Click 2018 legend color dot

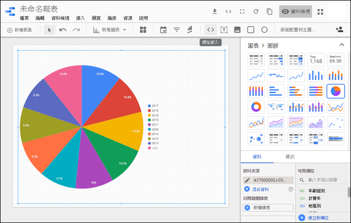[x=149, y=115]
